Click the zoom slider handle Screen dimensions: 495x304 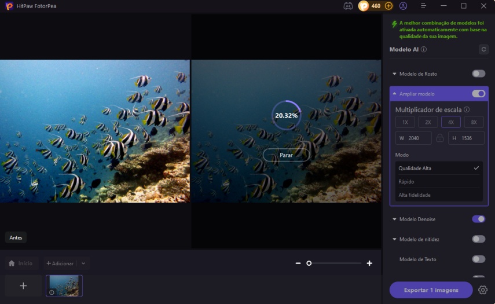point(309,263)
